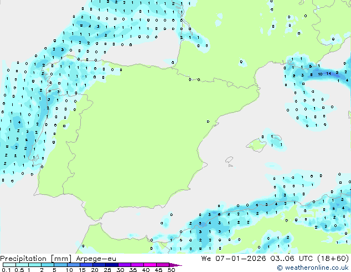The height and width of the screenshot is (272, 351).
Task: Open the weatheronline.co.uk copyright link
Action: coord(313,268)
